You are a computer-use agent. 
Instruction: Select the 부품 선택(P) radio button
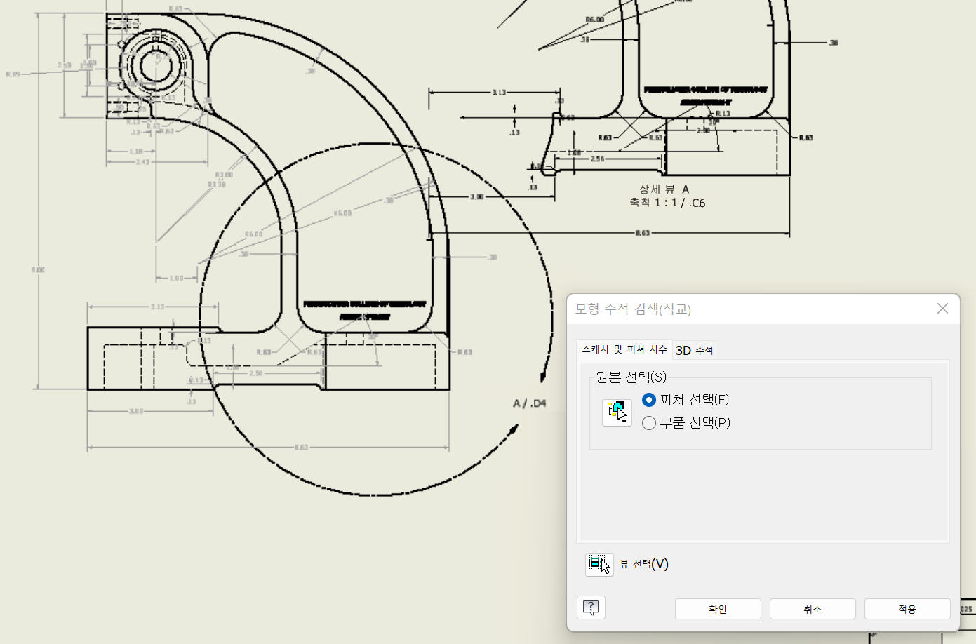tap(649, 423)
